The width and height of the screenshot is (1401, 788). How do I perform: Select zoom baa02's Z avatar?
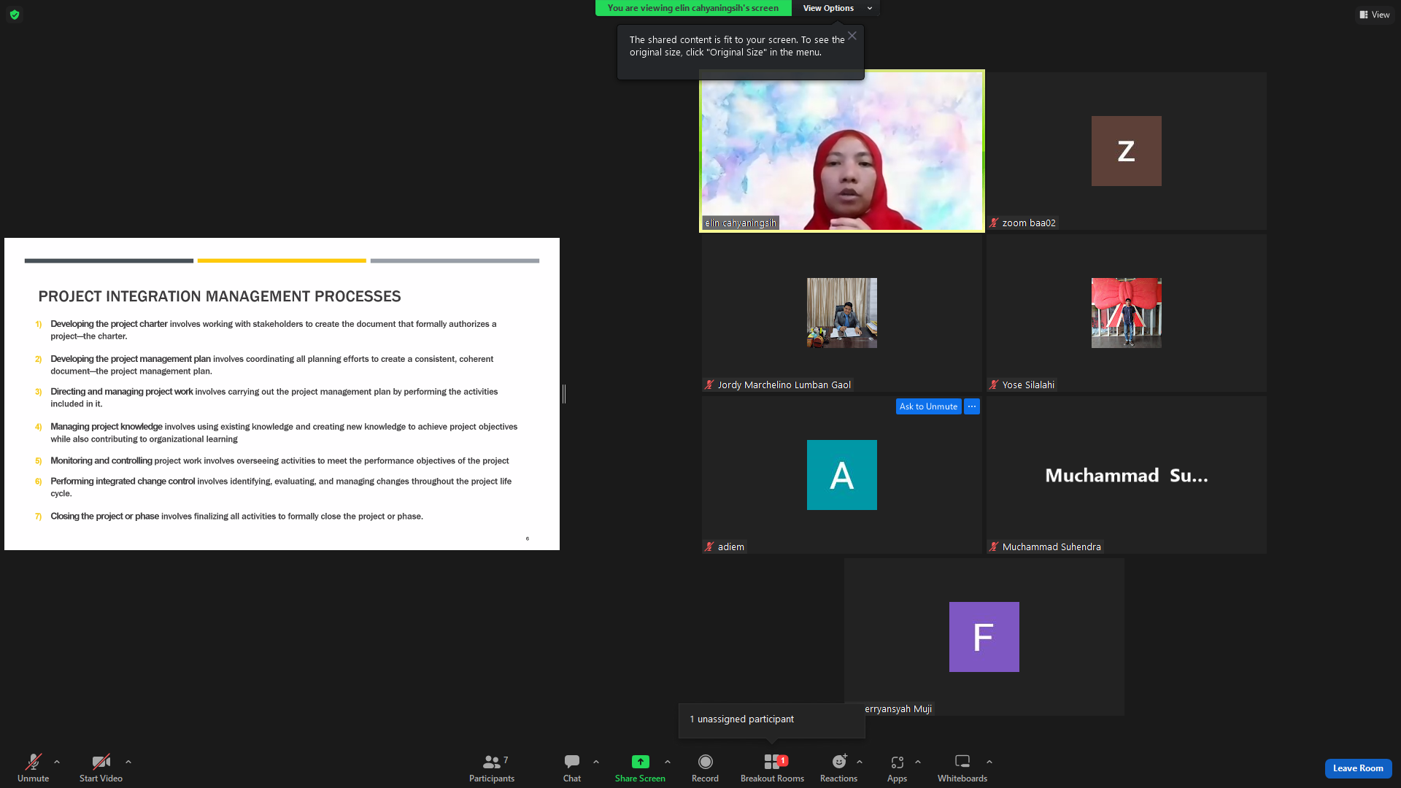(x=1126, y=151)
